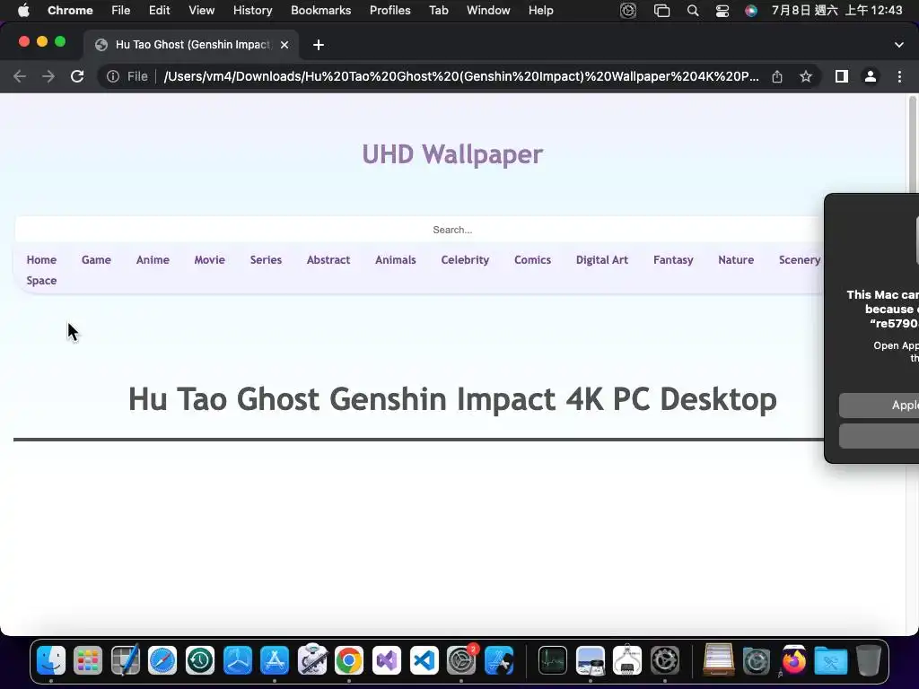Open Chrome's three-dot menu
The width and height of the screenshot is (919, 689).
click(899, 77)
